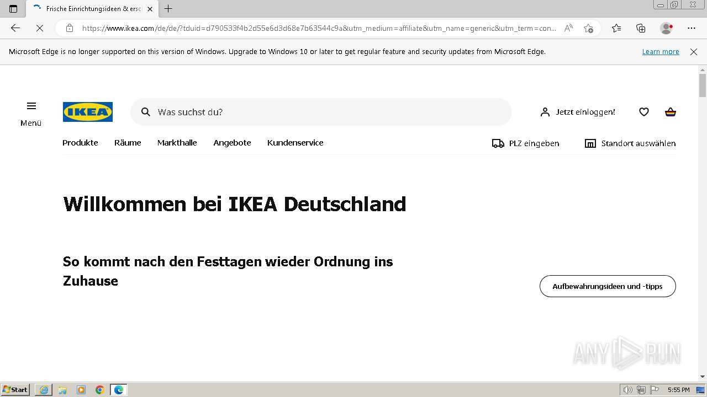Image resolution: width=707 pixels, height=397 pixels.
Task: Open the Räume menu
Action: [128, 143]
